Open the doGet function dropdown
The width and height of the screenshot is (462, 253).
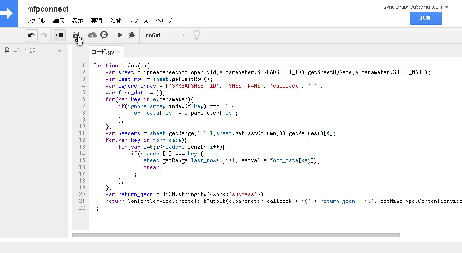click(x=165, y=35)
